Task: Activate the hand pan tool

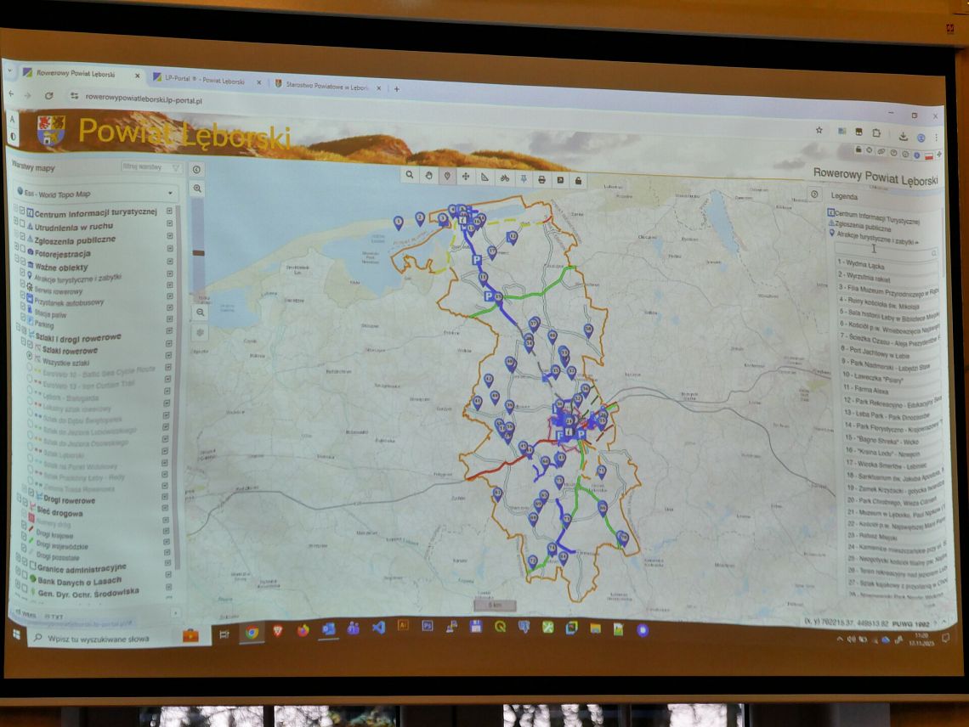Action: [x=429, y=176]
